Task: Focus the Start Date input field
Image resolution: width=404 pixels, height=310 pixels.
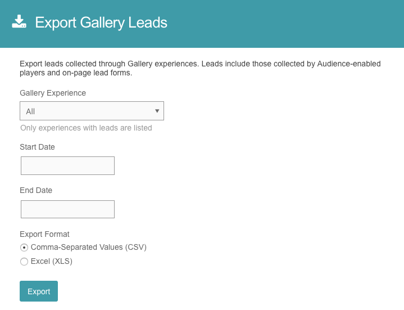Action: 67,166
